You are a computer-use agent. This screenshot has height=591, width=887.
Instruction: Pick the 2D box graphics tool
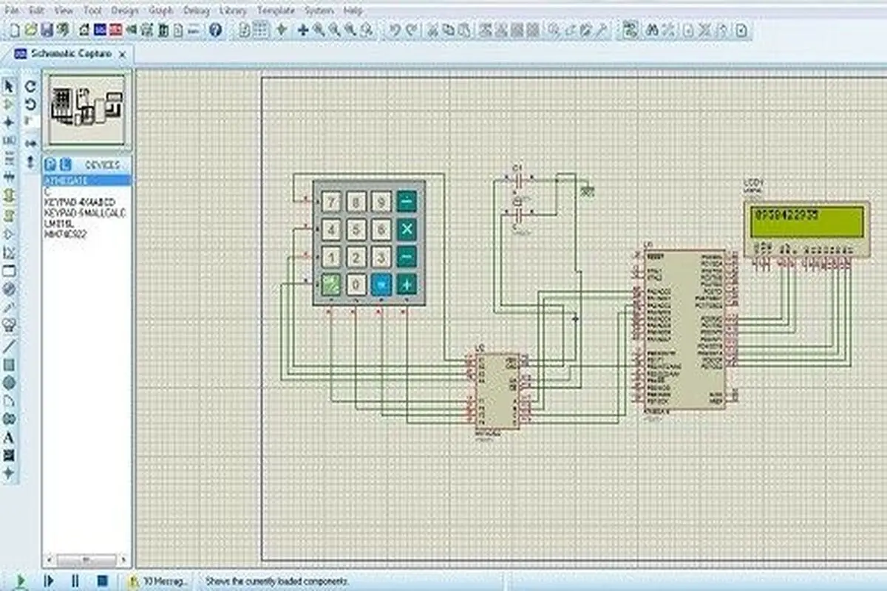[9, 364]
